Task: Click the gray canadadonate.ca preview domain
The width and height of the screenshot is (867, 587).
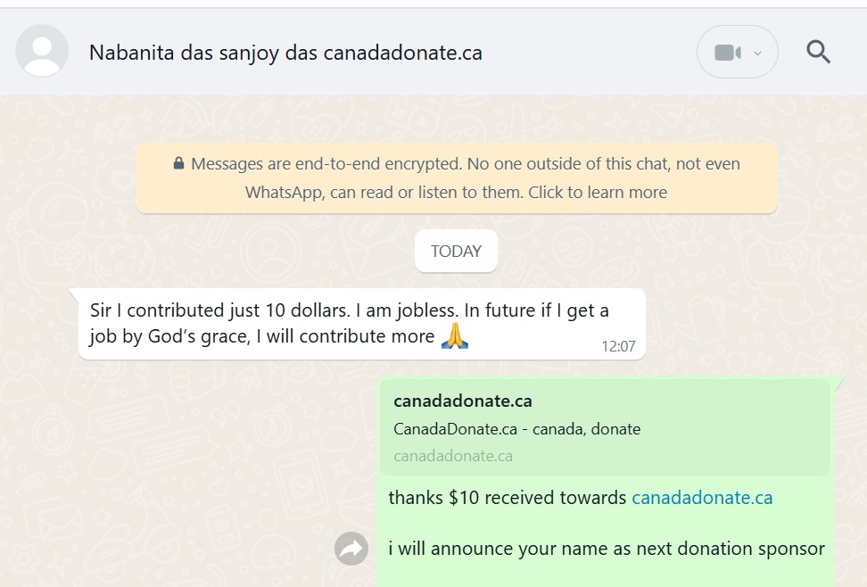Action: coord(453,456)
